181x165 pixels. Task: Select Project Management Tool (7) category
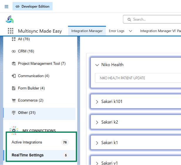tap(42, 63)
